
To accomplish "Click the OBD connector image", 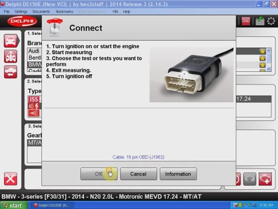I will (x=191, y=75).
